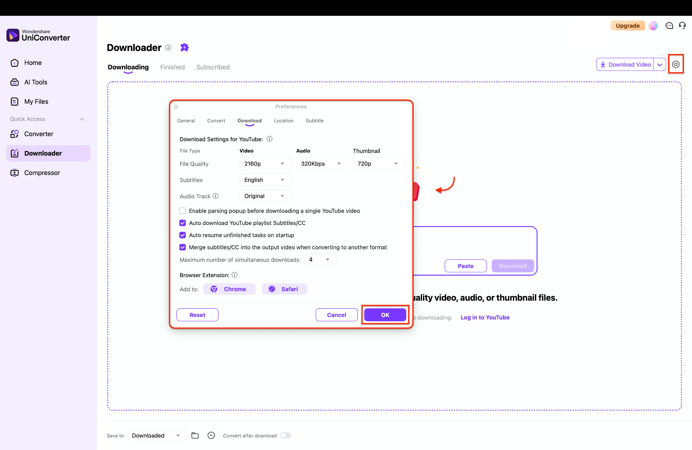Open the Video quality dropdown showing 2160p
The width and height of the screenshot is (692, 450).
point(265,164)
